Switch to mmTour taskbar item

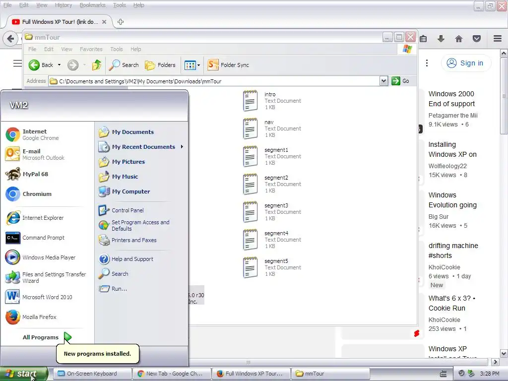coord(330,374)
